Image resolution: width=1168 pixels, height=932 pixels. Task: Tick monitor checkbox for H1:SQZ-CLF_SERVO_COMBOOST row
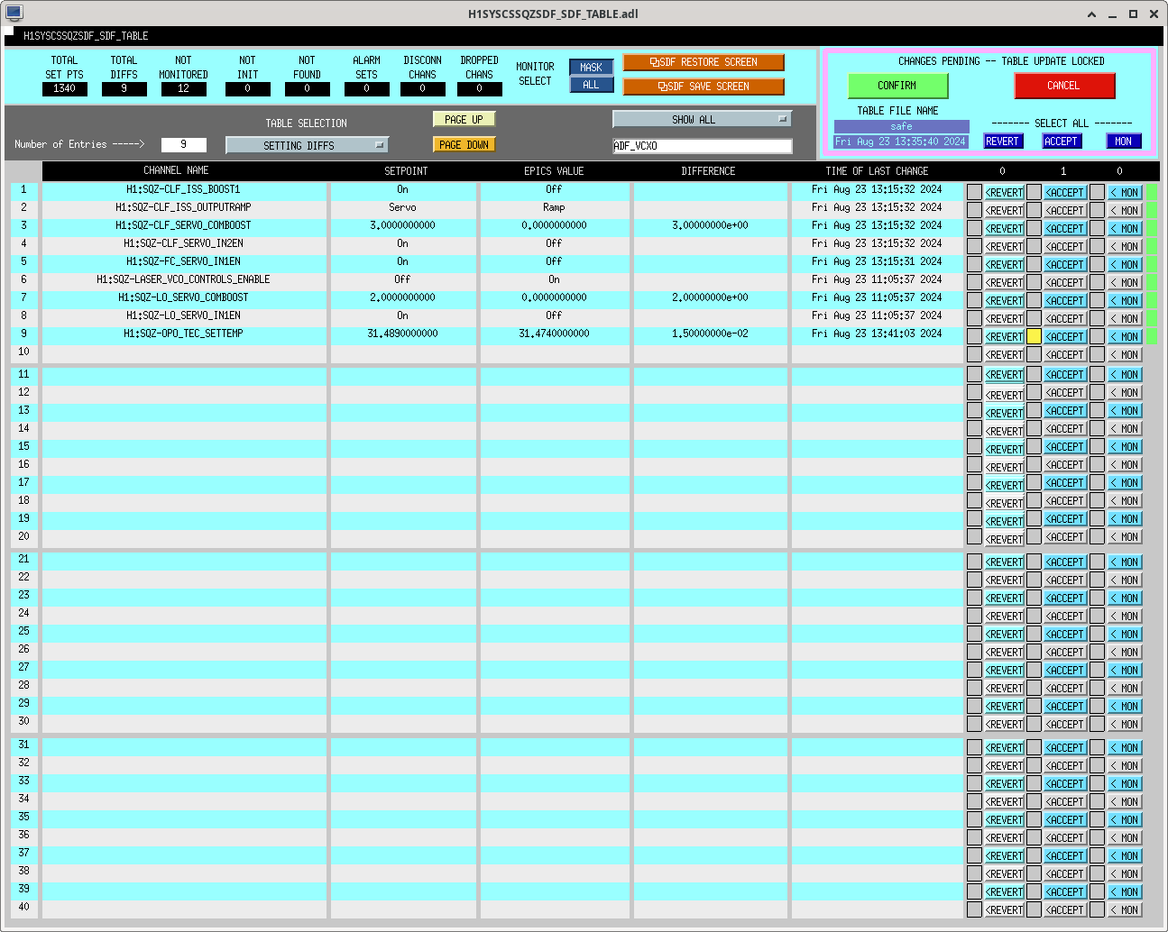(1097, 228)
